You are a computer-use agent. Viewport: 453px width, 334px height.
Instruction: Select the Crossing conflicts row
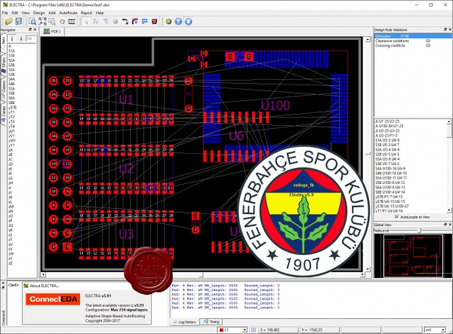pyautogui.click(x=413, y=45)
